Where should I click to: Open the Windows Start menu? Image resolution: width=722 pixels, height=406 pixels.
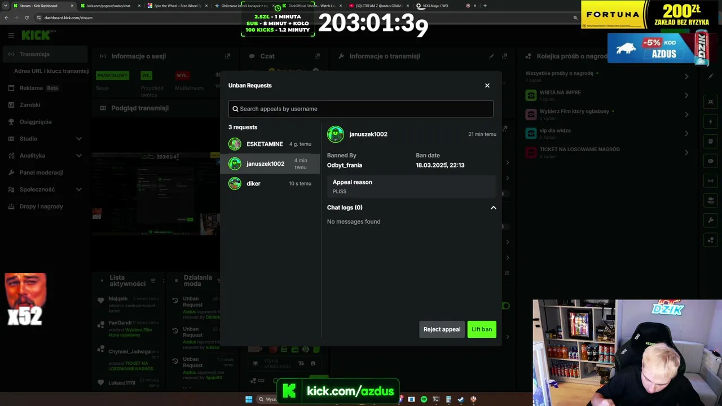[x=249, y=399]
